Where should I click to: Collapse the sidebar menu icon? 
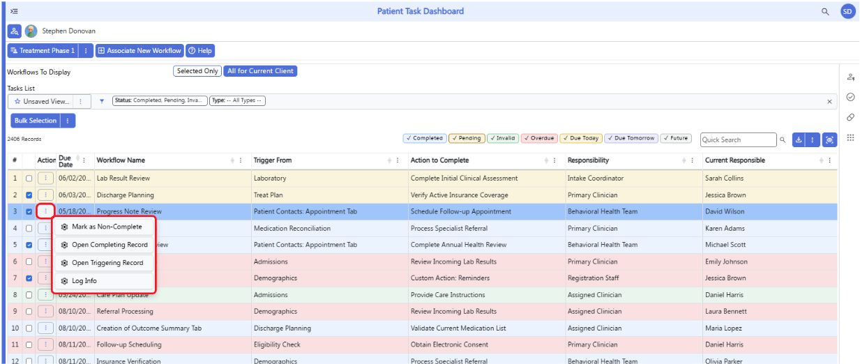14,11
